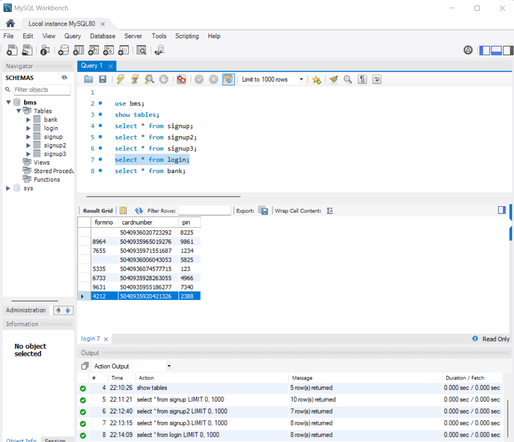Execute statement under cursor icon
This screenshot has width=514, height=442.
tap(135, 79)
